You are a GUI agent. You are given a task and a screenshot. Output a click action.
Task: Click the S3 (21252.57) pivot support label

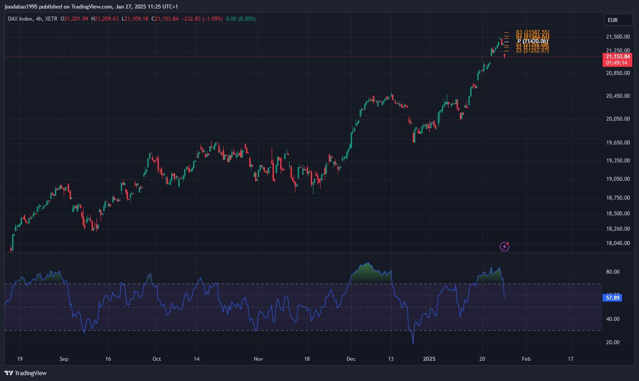533,51
